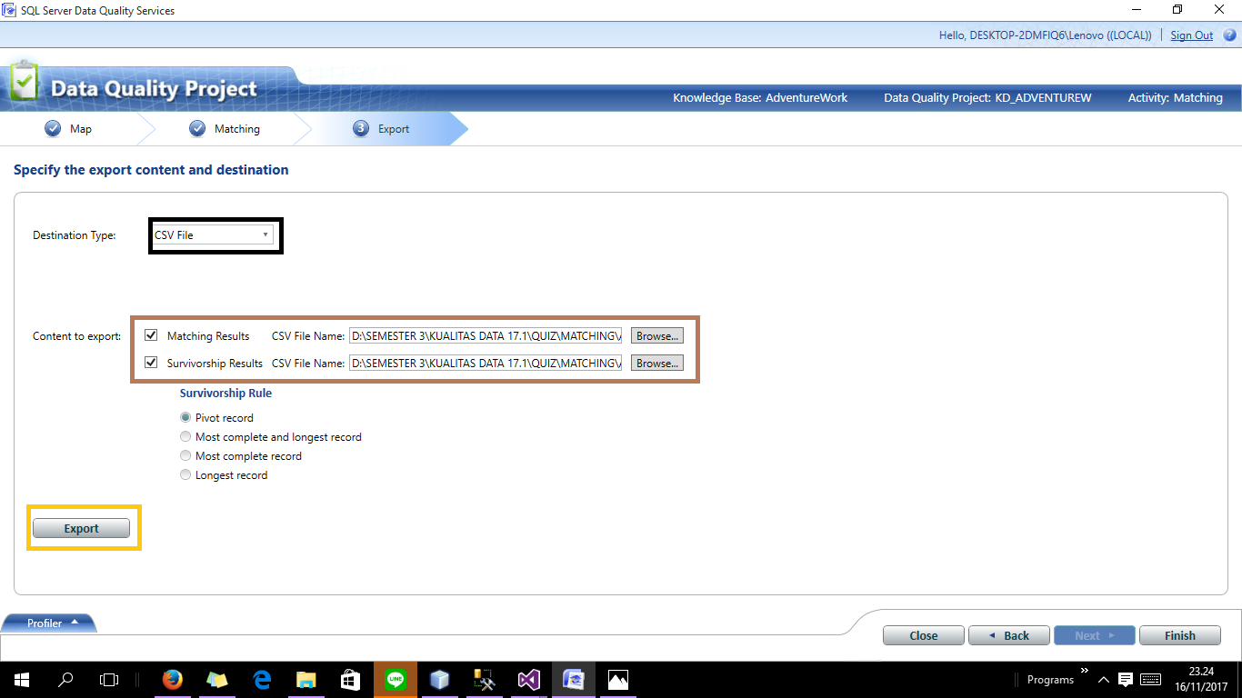Screen dimensions: 1242x698
Task: Click the Back button
Action: coord(1009,635)
